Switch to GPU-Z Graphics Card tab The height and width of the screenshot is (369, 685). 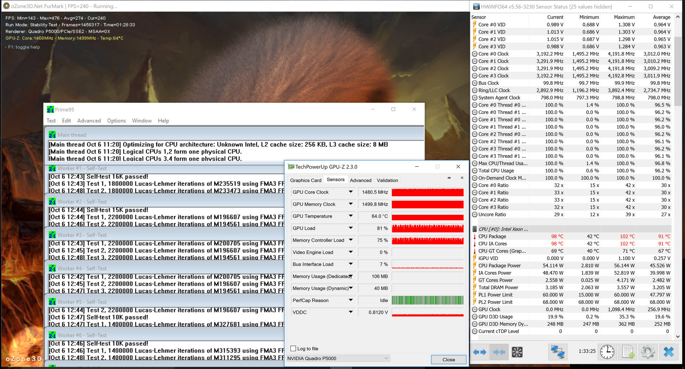coord(306,180)
